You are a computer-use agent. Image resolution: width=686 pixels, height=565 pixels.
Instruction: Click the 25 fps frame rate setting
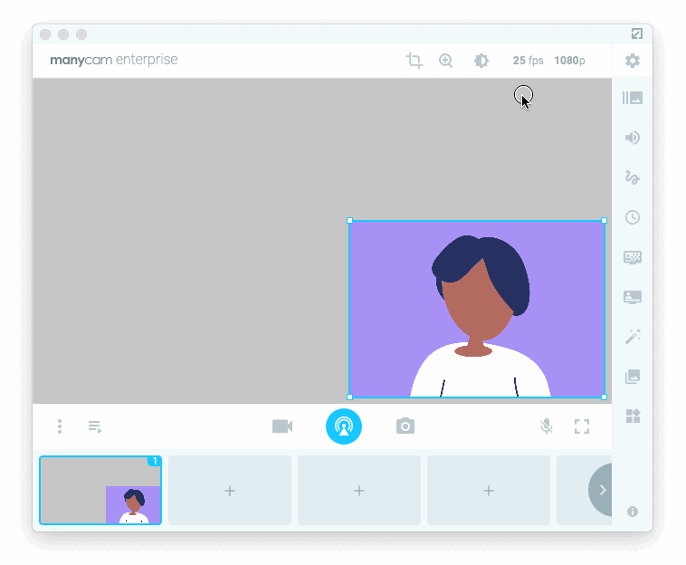tap(528, 61)
